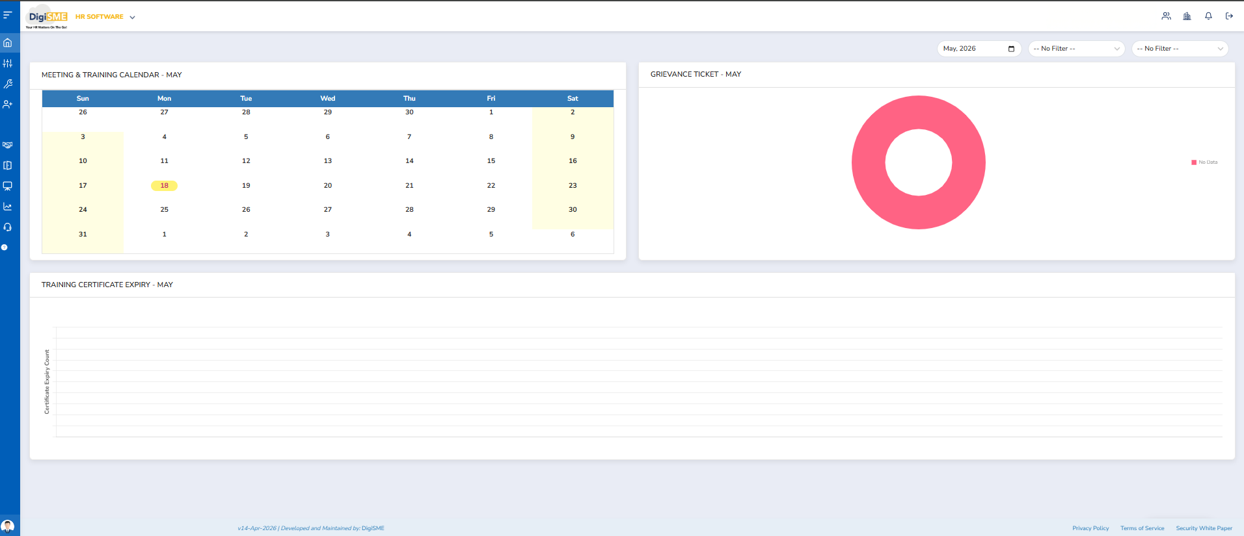Image resolution: width=1244 pixels, height=536 pixels.
Task: Open notifications bell icon
Action: click(x=1208, y=16)
